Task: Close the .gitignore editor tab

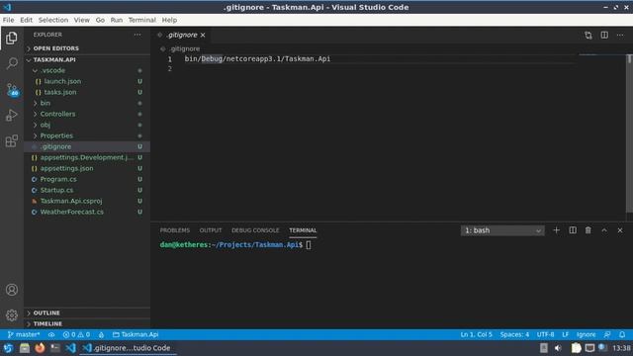Action: [203, 36]
